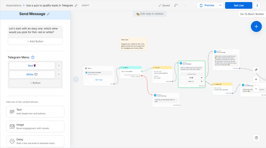Click the blue plus add step button
This screenshot has height=148, width=266.
(256, 26)
